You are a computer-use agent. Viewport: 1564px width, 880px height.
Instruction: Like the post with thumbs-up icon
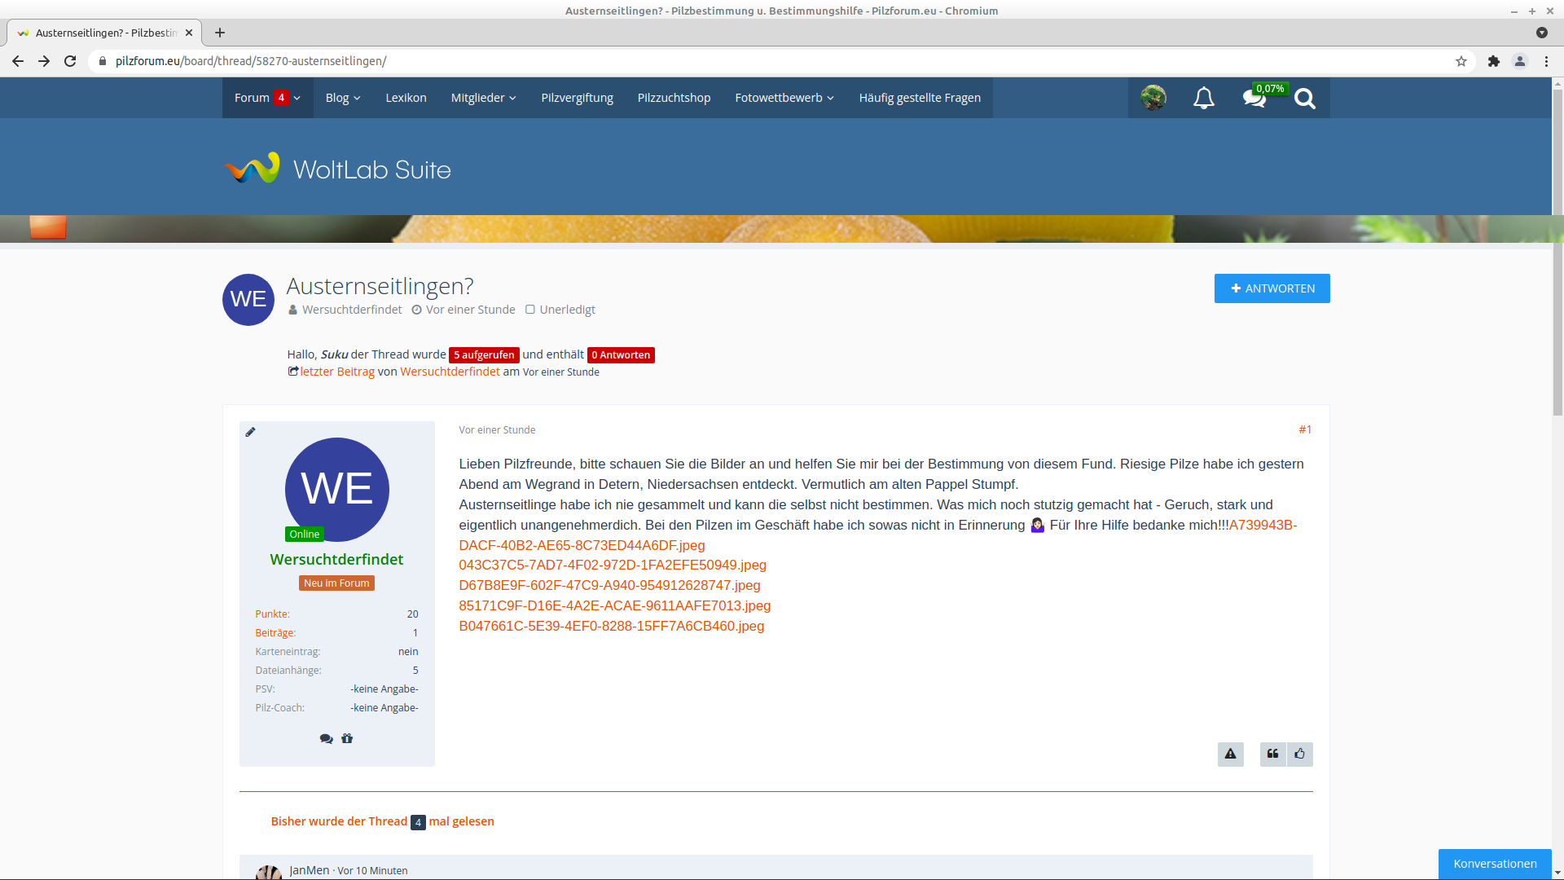point(1300,755)
